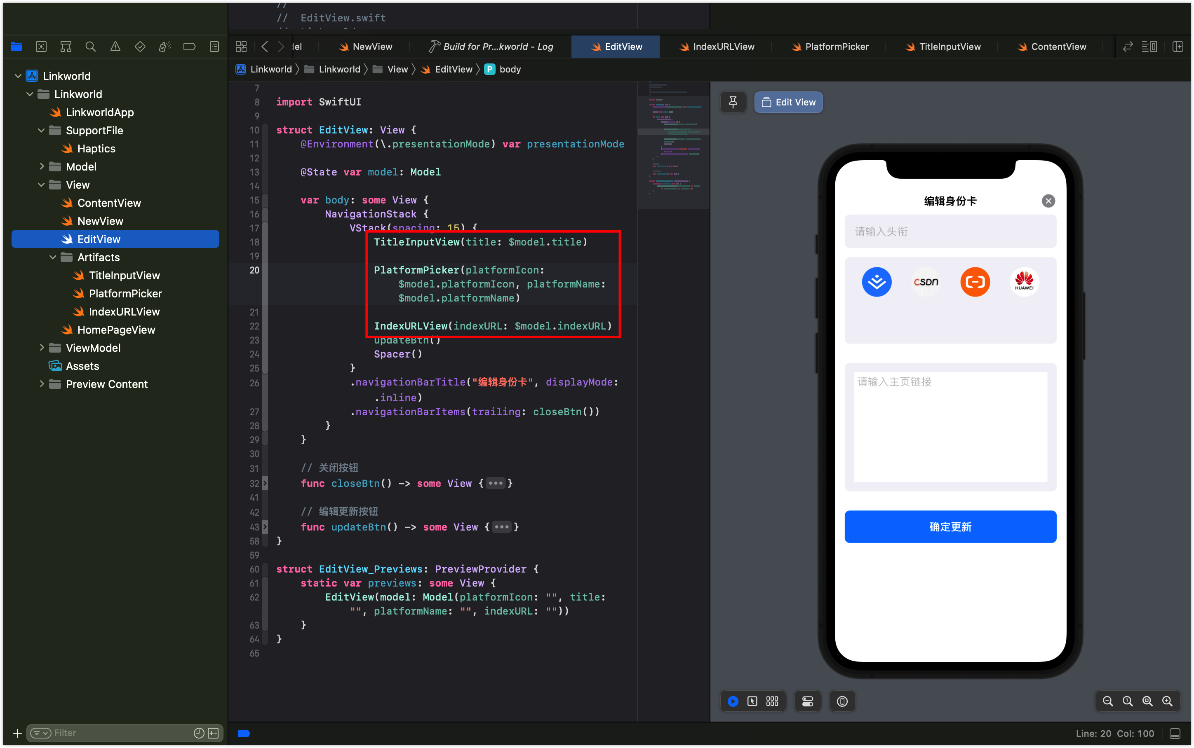
Task: Click the related items grid icon
Action: click(x=241, y=47)
